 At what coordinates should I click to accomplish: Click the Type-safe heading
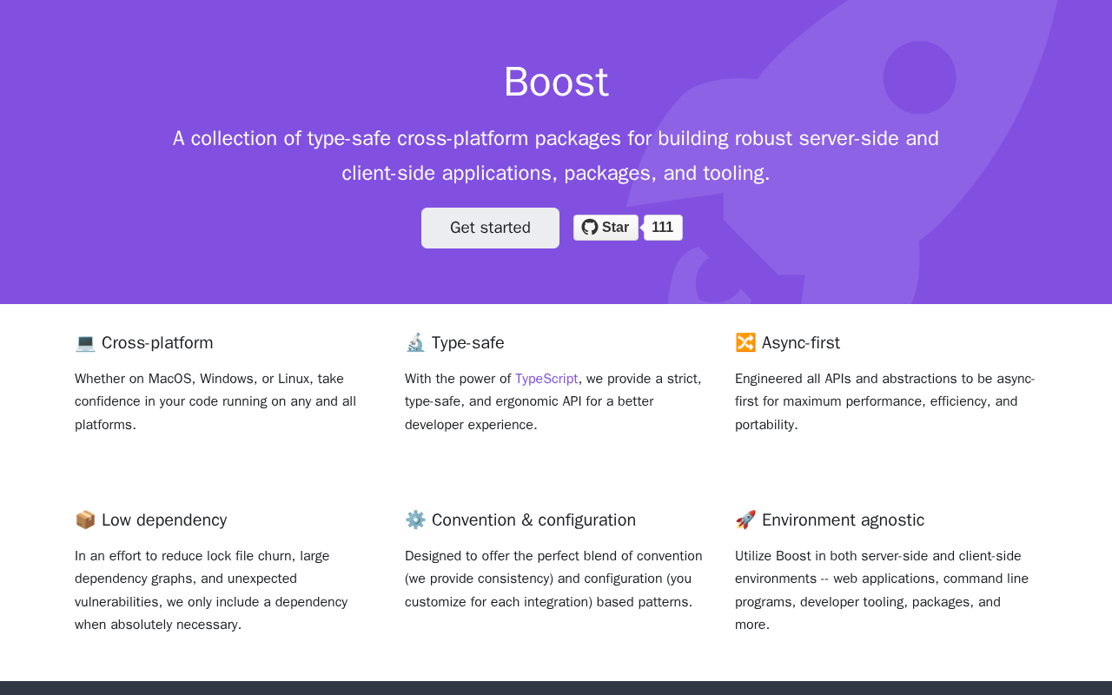point(468,343)
